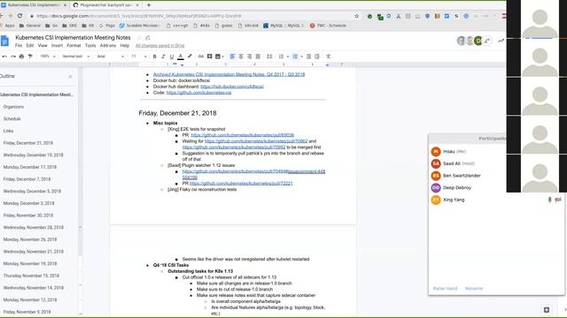Viewport: 567px width, 318px height.
Task: Open the Help menu
Action: coord(125,46)
